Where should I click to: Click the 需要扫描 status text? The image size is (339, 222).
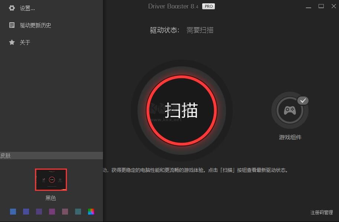pyautogui.click(x=200, y=30)
